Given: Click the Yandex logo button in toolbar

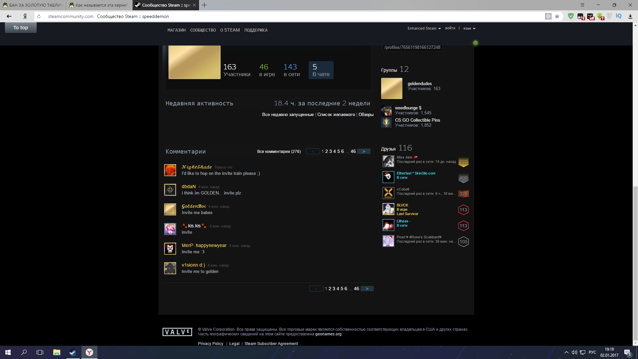Looking at the screenshot, I should pos(25,16).
